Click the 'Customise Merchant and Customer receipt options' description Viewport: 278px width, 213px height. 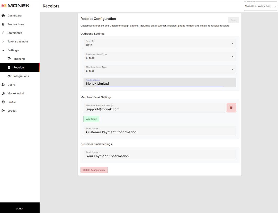155,26
